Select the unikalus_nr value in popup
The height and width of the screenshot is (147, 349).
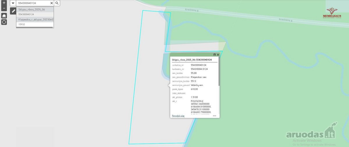(x=198, y=65)
